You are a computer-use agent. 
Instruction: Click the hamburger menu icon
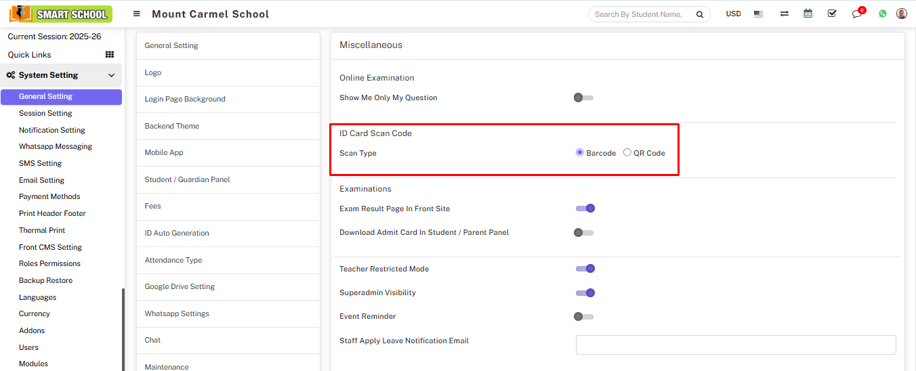click(137, 14)
